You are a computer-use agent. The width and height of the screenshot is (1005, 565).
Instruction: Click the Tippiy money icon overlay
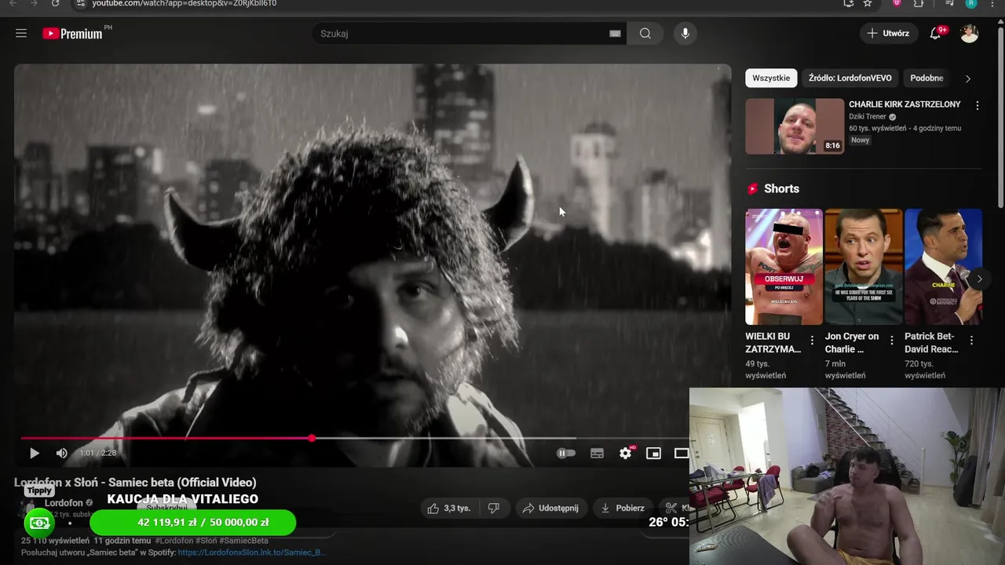(x=39, y=523)
